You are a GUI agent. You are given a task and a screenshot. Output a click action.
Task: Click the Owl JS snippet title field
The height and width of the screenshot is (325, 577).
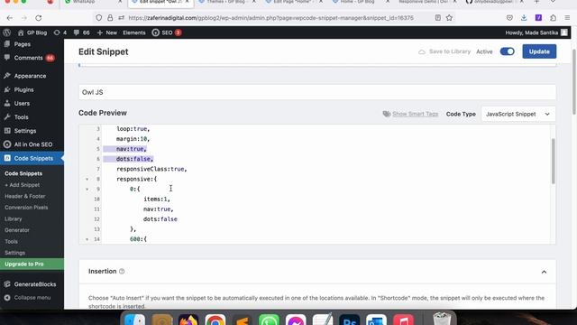pos(317,92)
